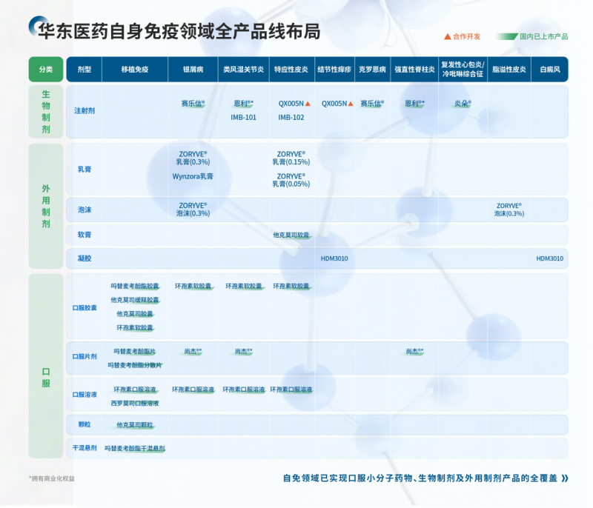
Task: Click the 口服溶液 row label
Action: [x=85, y=395]
